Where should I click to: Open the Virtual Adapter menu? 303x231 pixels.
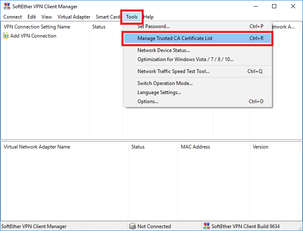point(74,17)
